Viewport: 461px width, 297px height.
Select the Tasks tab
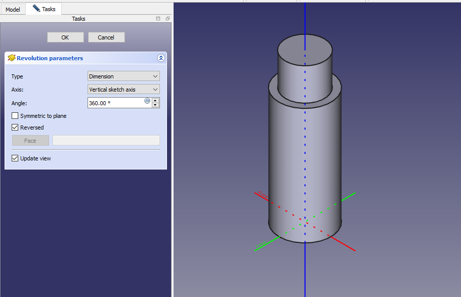(49, 9)
